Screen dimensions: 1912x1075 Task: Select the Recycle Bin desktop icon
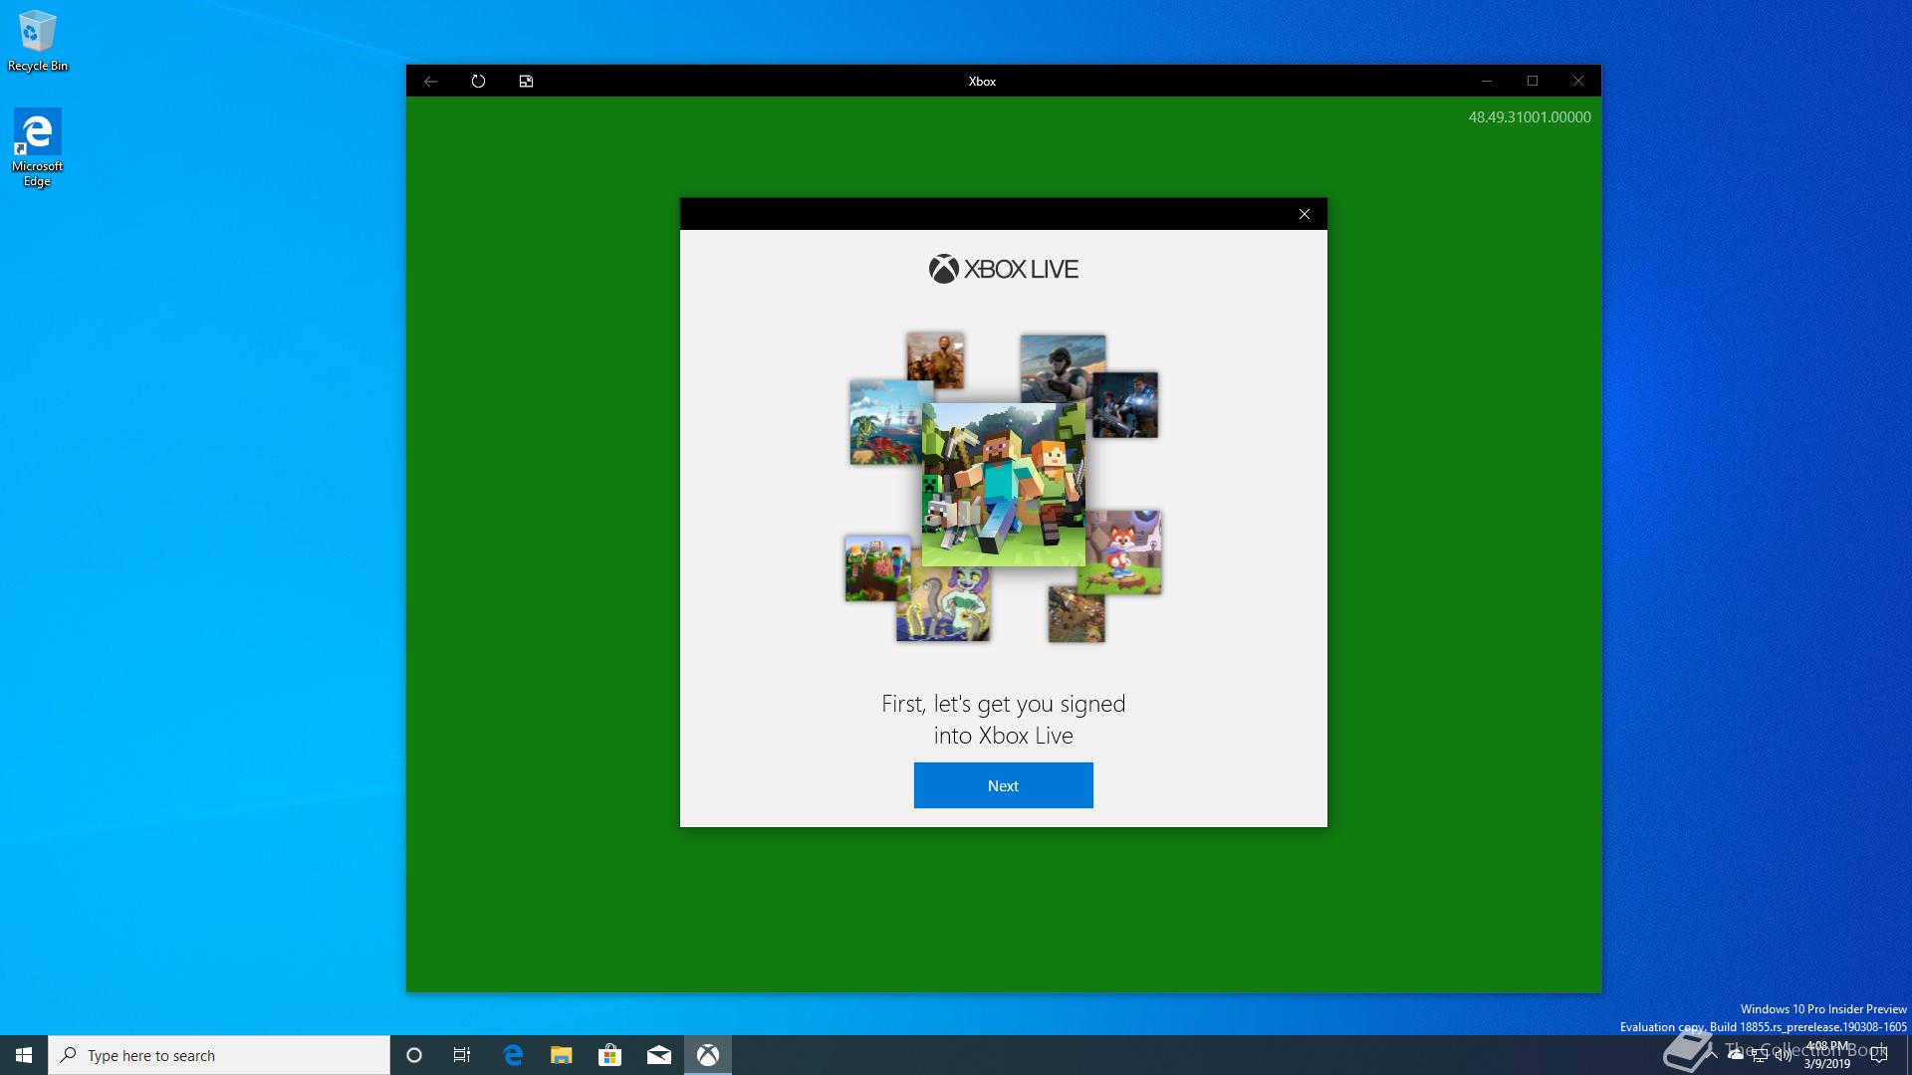point(38,41)
